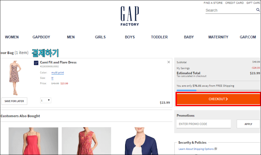The width and height of the screenshot is (261, 155).
Task: Open Cami Fit and Flare Dress title
Action: click(x=58, y=62)
